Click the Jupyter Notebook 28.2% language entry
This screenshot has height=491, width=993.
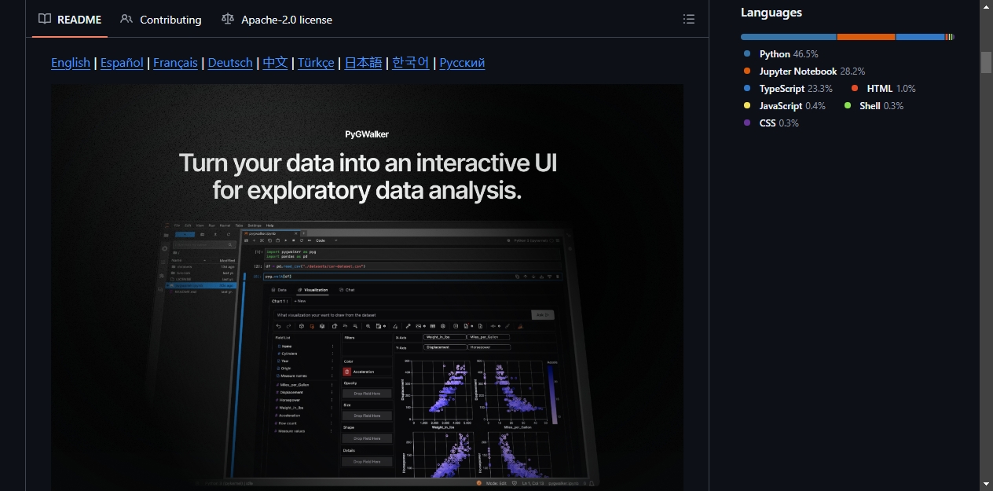point(804,71)
